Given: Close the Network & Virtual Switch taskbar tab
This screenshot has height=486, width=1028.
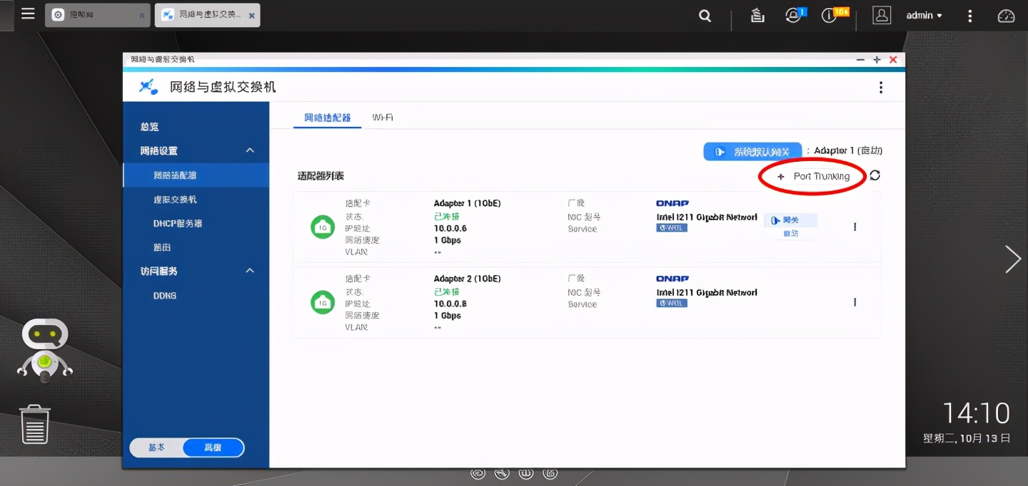Looking at the screenshot, I should pos(251,15).
